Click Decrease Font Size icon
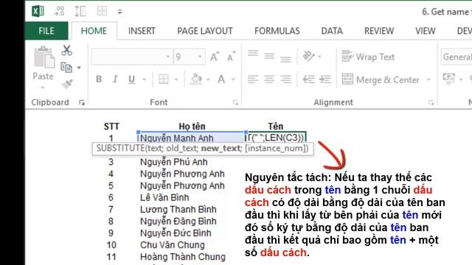472x265 pixels. [231, 57]
